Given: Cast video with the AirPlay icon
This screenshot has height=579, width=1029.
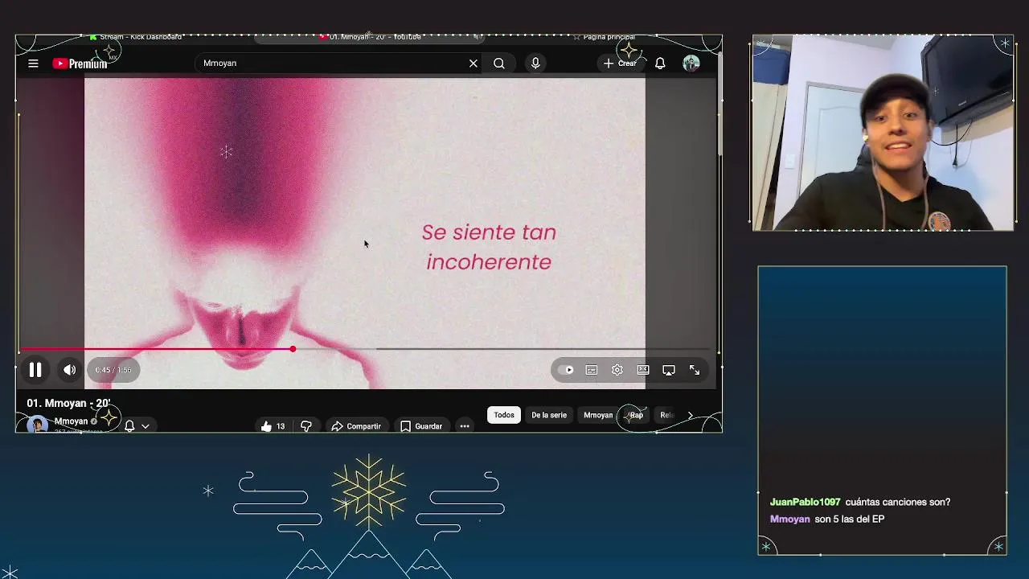Looking at the screenshot, I should click(x=669, y=370).
